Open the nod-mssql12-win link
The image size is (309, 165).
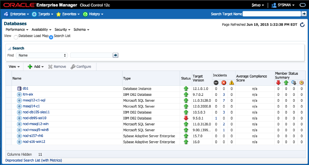point(36,124)
